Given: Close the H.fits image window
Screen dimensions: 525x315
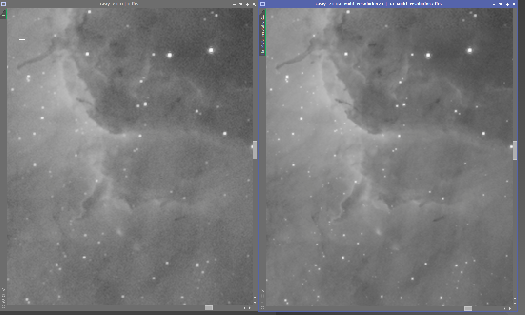Looking at the screenshot, I should point(254,4).
